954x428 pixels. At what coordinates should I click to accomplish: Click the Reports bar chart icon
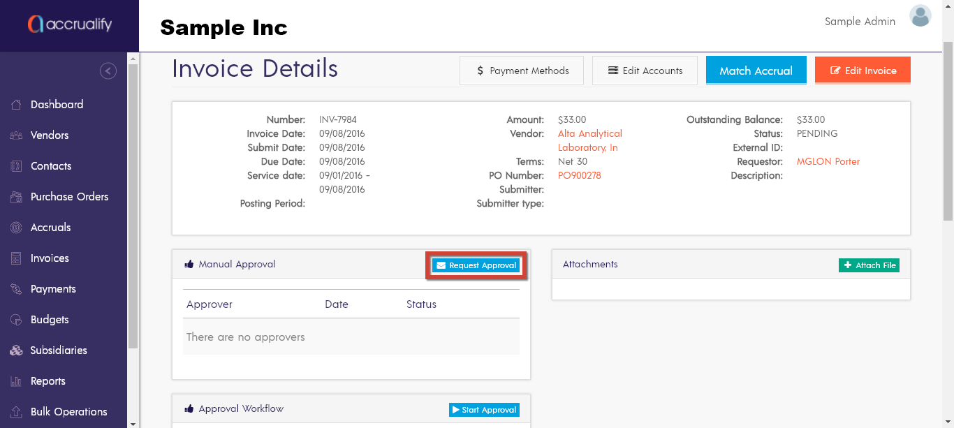(16, 381)
